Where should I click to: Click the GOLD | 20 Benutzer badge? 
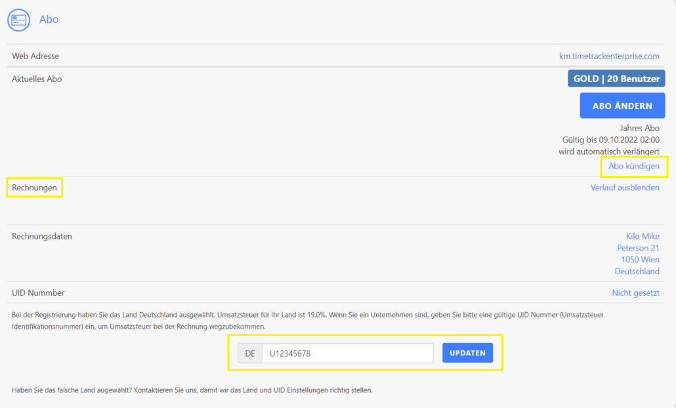(616, 79)
